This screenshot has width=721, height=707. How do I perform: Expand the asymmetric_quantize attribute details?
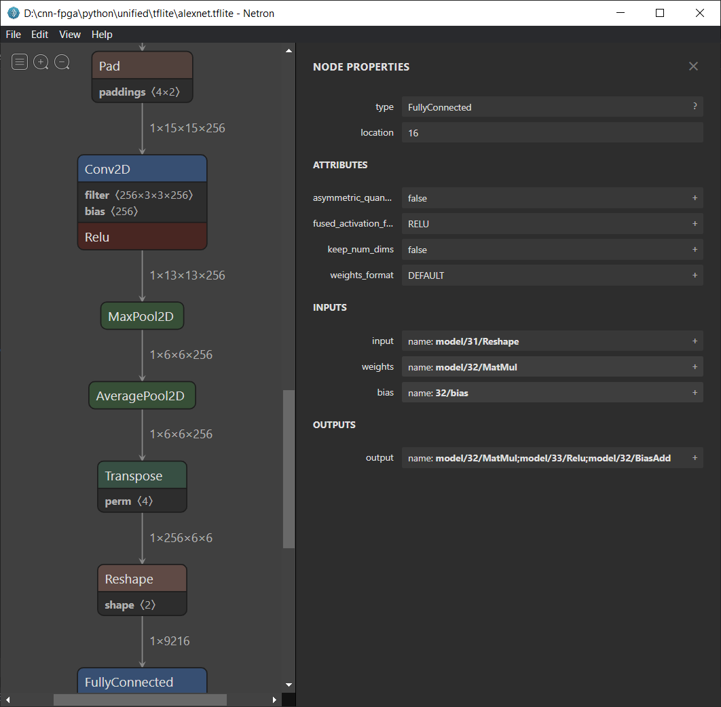pos(695,198)
